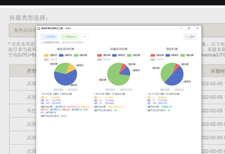The image size is (225, 154).
Task: Click the 祈愿类型选择 heading in the background page
Action: [x=28, y=18]
